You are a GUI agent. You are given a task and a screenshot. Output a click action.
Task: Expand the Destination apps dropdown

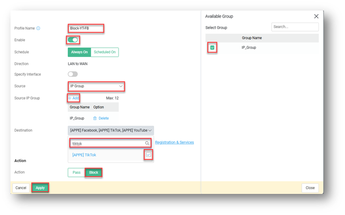point(110,130)
